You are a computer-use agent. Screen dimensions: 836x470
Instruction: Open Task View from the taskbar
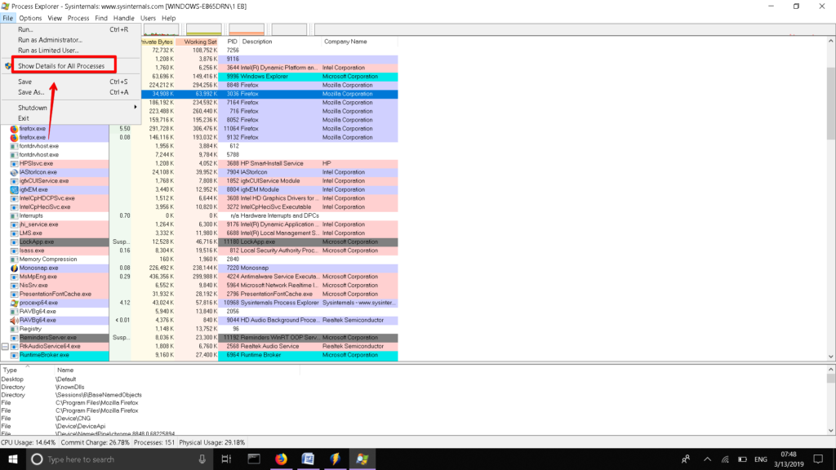[x=227, y=459]
